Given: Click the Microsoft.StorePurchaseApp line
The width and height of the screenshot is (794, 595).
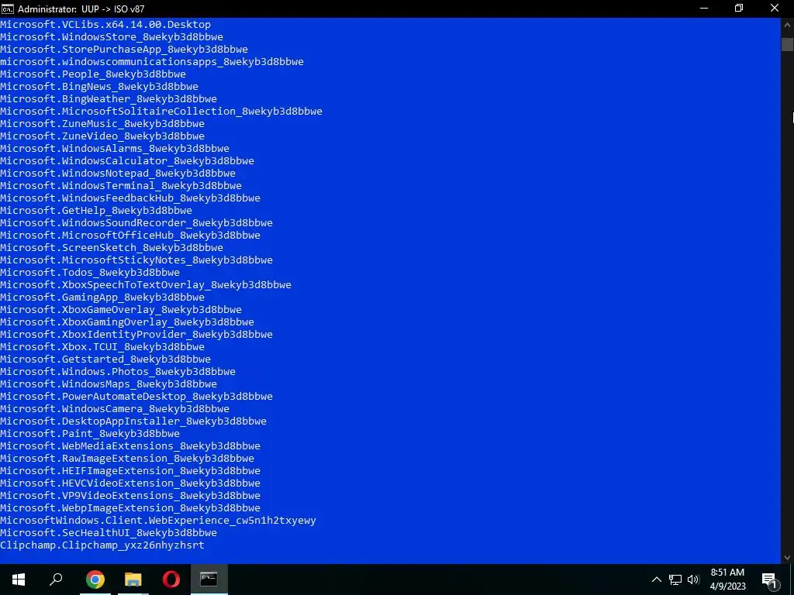Looking at the screenshot, I should [124, 49].
